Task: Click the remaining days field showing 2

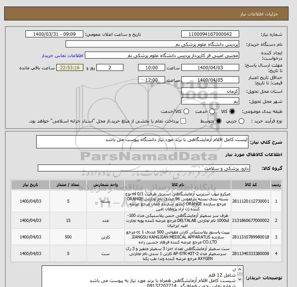Action: click(110, 67)
